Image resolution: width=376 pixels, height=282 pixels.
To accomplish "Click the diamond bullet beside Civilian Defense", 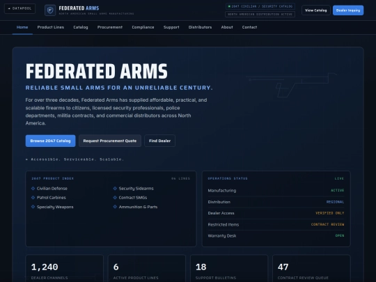I will pyautogui.click(x=33, y=189).
